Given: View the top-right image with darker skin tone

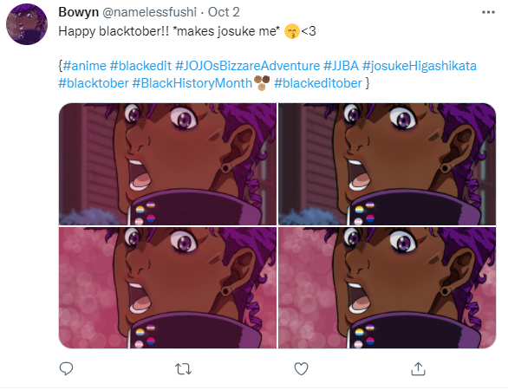Looking at the screenshot, I should pos(388,164).
